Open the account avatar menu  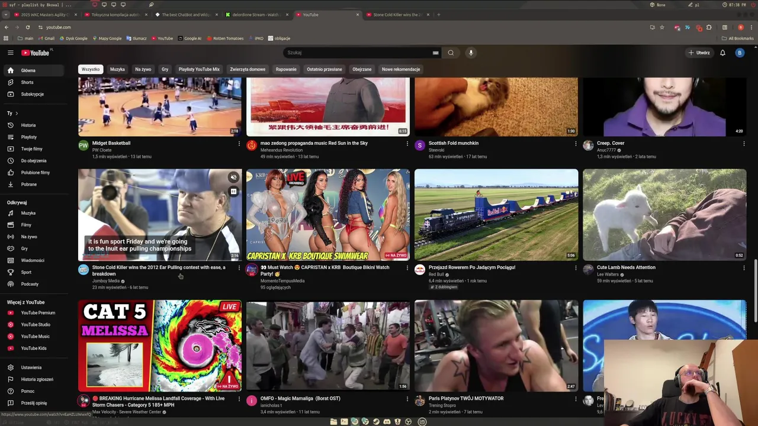pyautogui.click(x=740, y=53)
